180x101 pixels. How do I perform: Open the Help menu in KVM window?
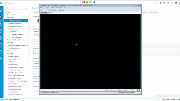coord(66,8)
